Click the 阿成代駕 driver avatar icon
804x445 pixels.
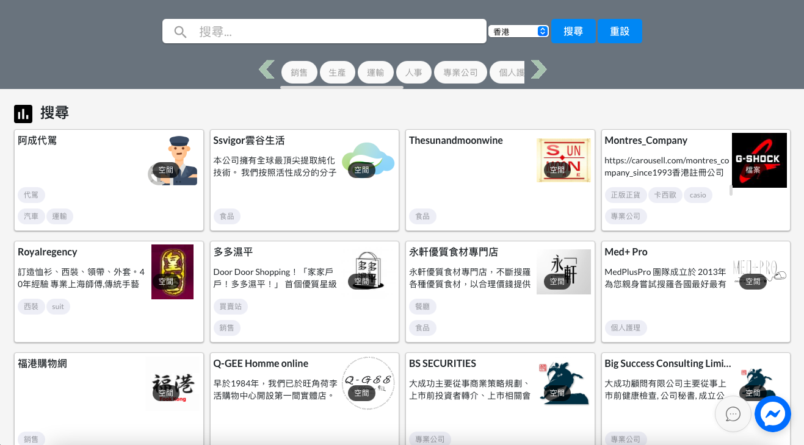176,160
